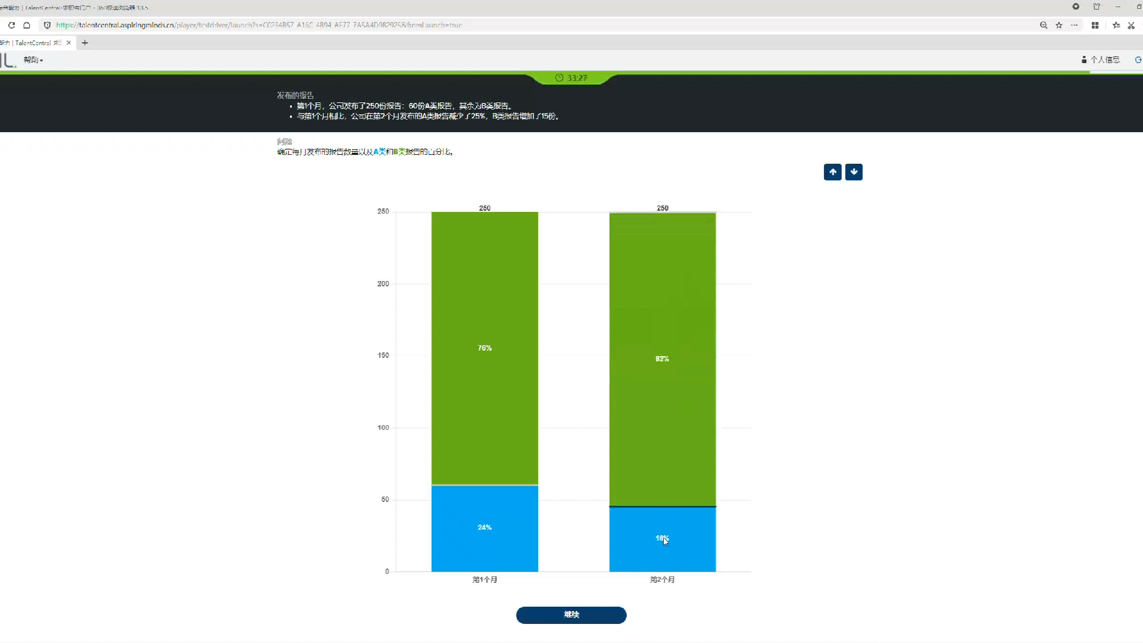Close the TalentCentral browser tab

tap(68, 43)
